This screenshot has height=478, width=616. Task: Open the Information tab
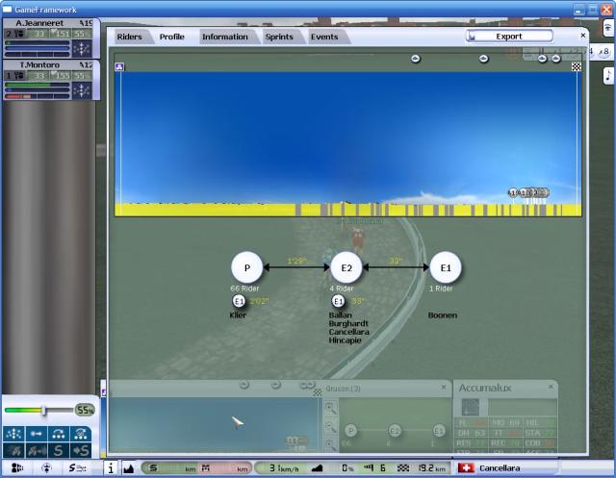[x=224, y=37]
